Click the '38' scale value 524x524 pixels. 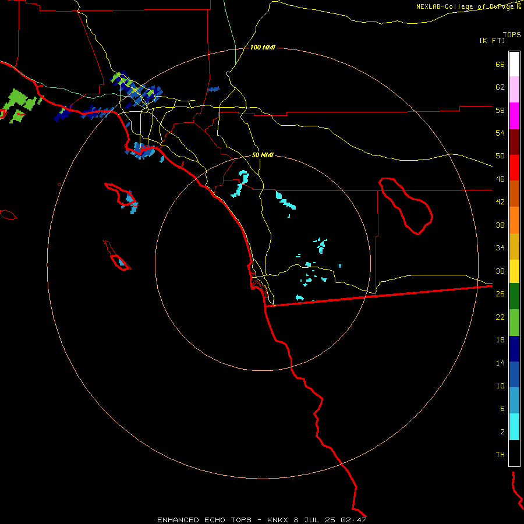[500, 225]
